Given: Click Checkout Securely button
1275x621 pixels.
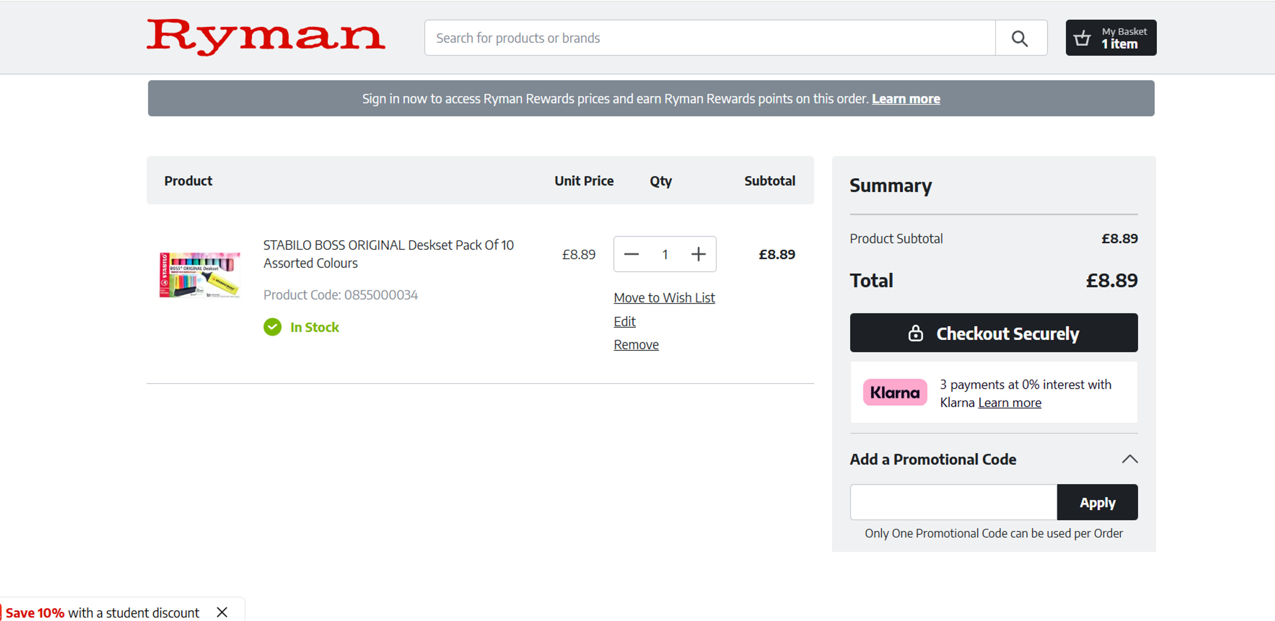Looking at the screenshot, I should pos(993,333).
